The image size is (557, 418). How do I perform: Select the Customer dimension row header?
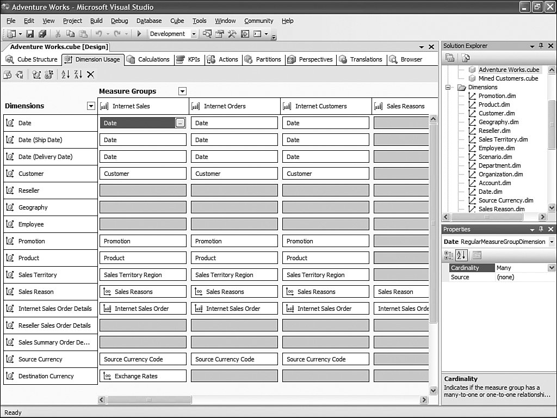click(51, 174)
